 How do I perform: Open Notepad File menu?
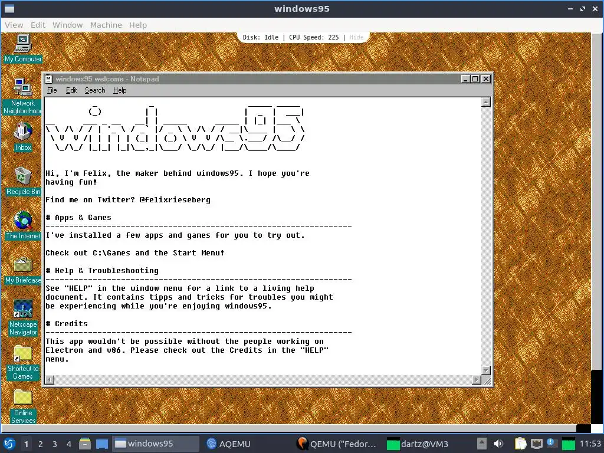pos(52,90)
